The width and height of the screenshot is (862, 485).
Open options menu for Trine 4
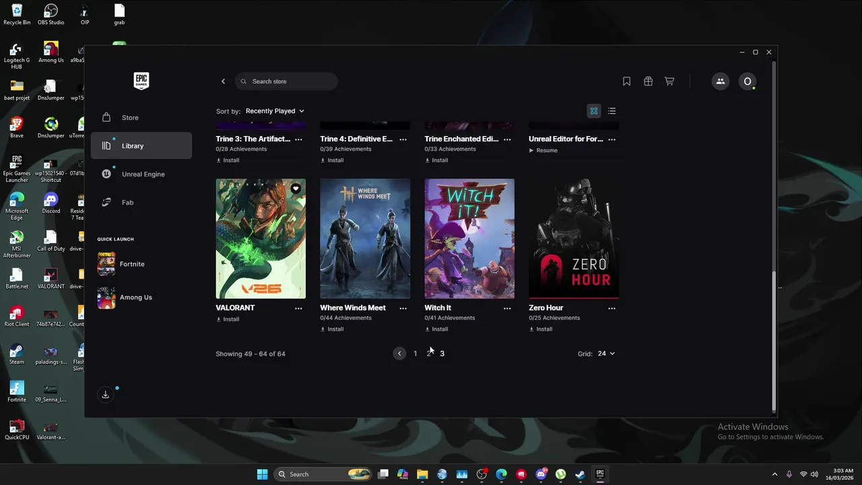click(x=403, y=139)
